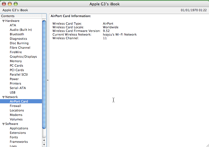
Task: Select USB in the Hardware list
Action: pyautogui.click(x=13, y=92)
